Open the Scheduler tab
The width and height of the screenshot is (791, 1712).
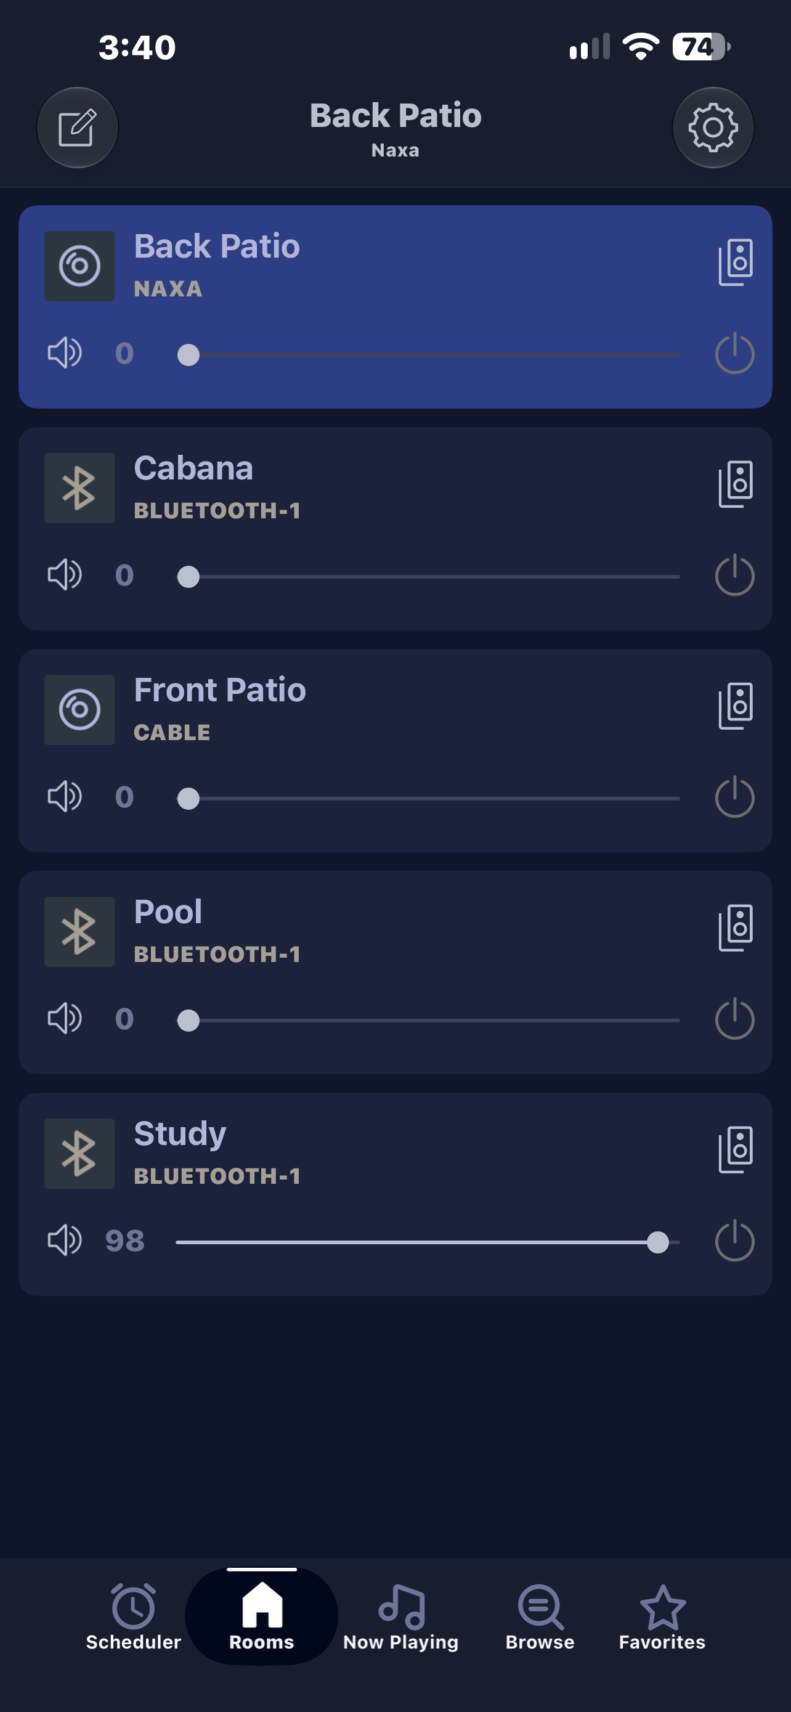[134, 1617]
